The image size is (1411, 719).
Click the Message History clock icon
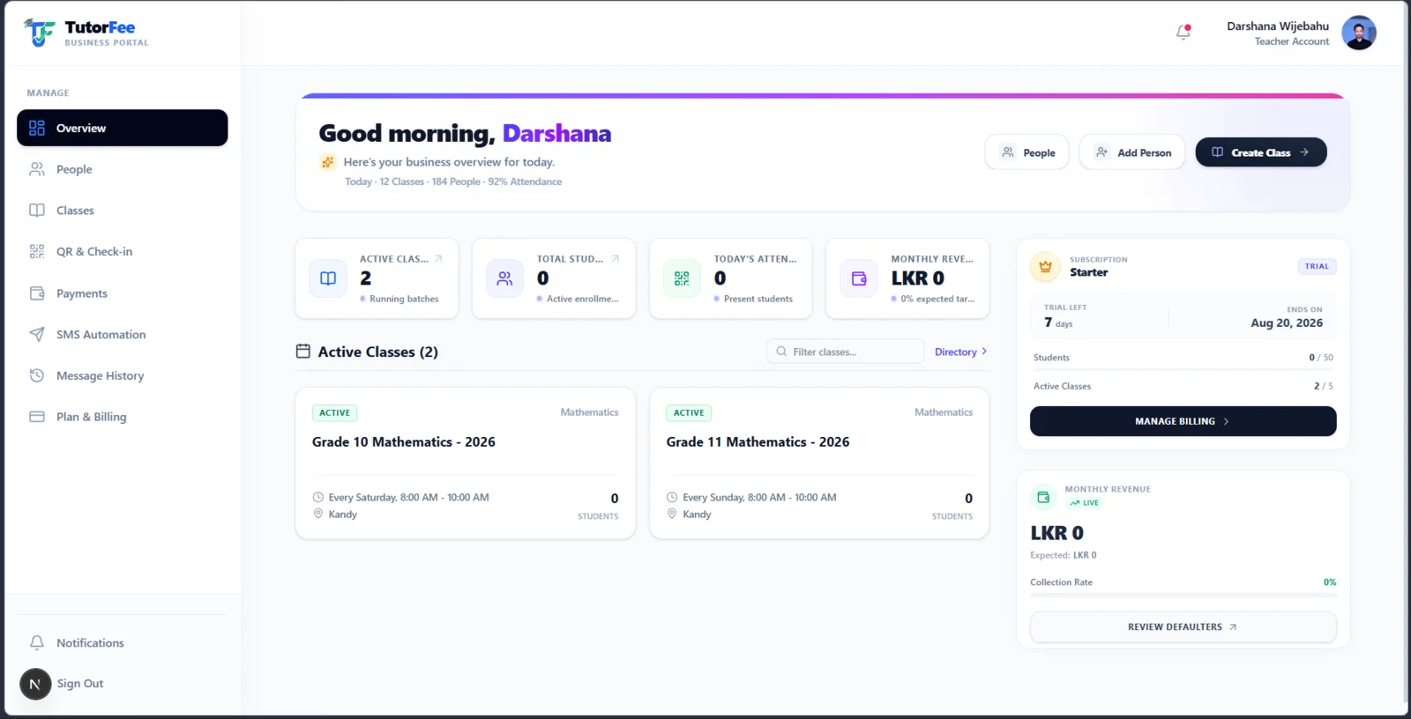coord(37,375)
